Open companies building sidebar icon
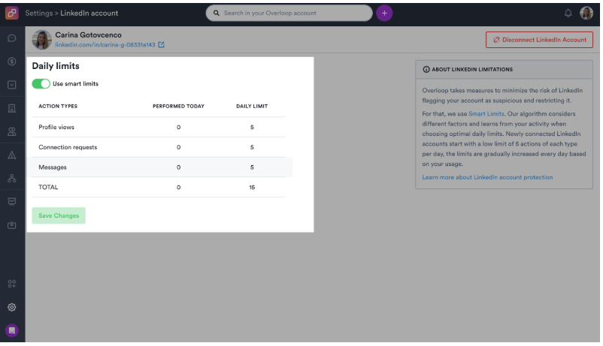 12,108
